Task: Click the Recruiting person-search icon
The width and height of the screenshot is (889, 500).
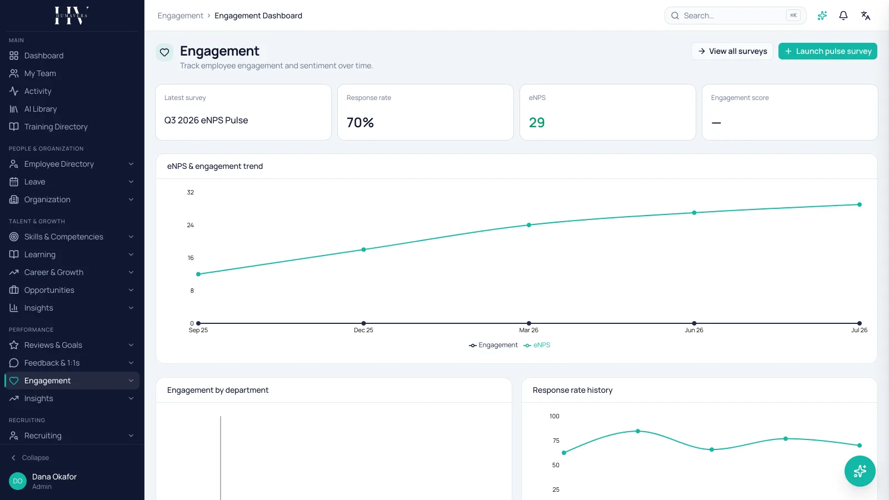Action: pyautogui.click(x=14, y=436)
